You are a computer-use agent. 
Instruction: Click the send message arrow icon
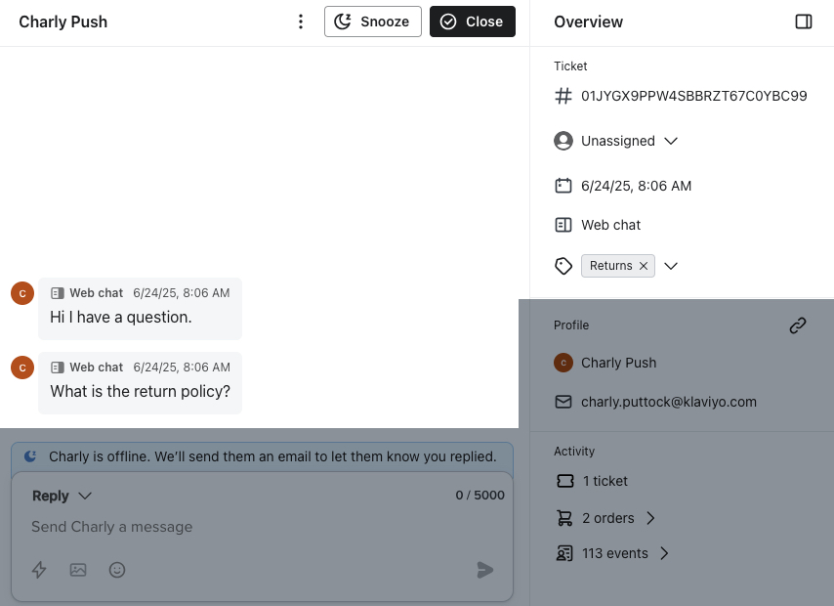click(485, 570)
